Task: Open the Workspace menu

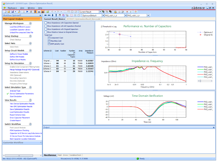Action: tap(12, 8)
